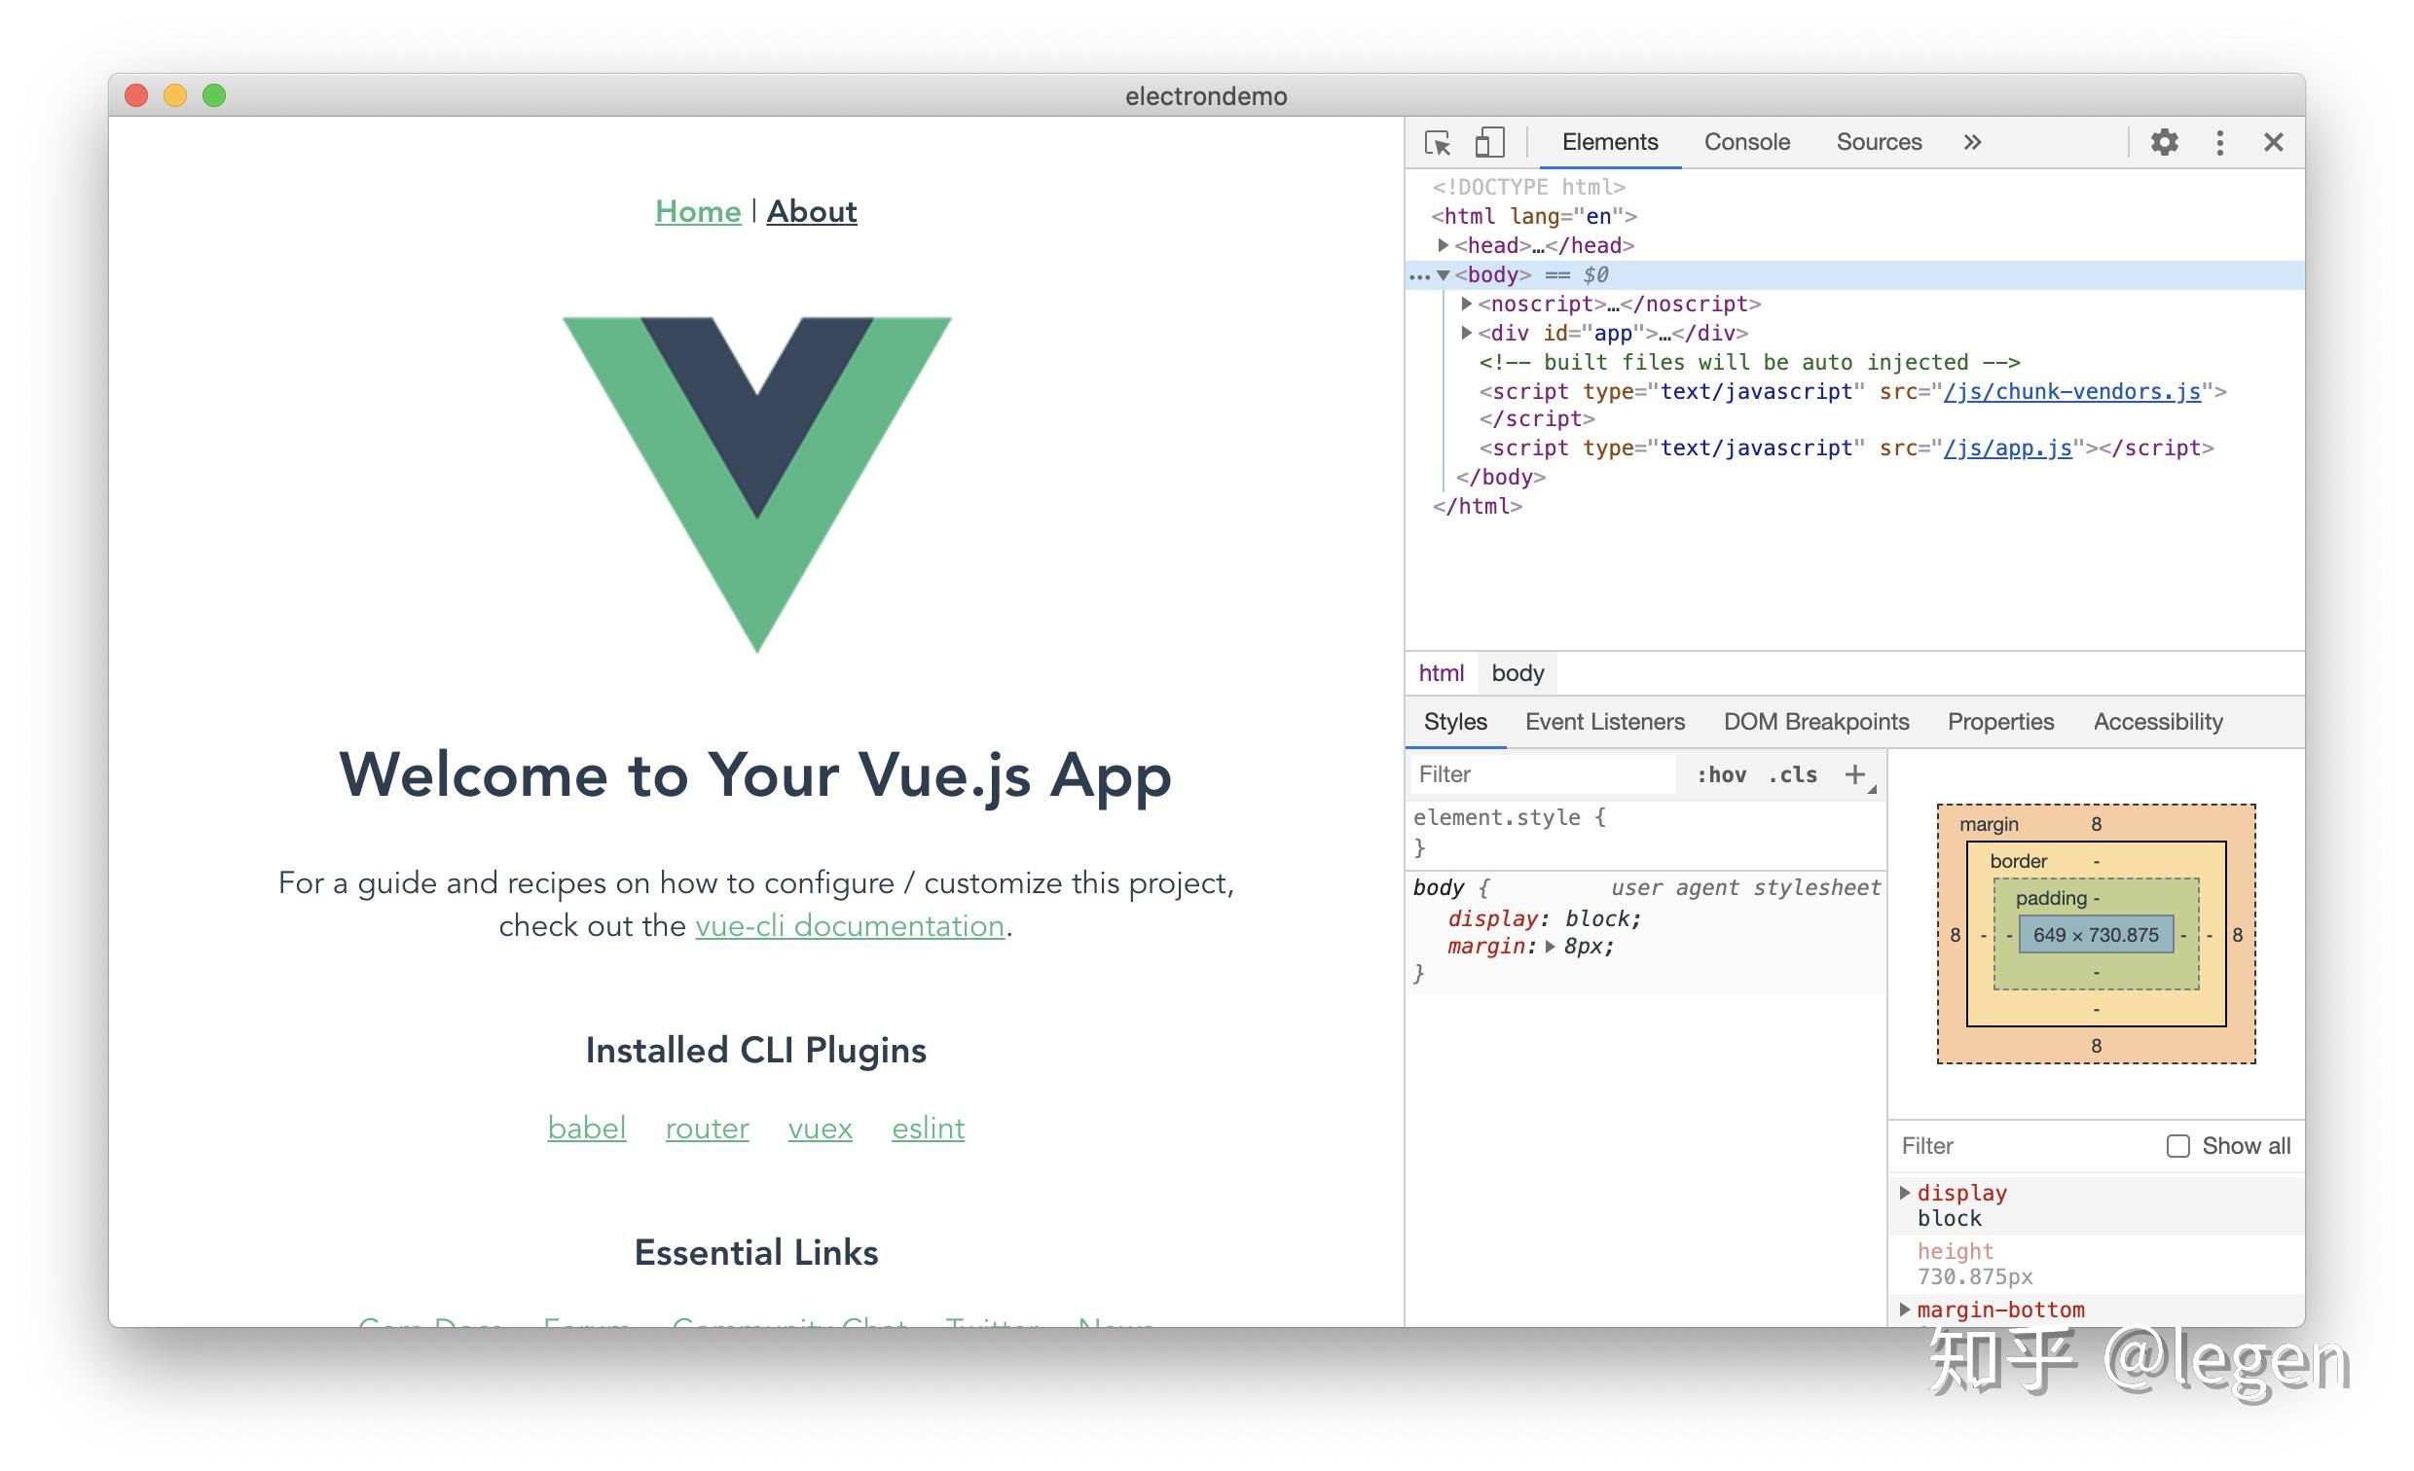The height and width of the screenshot is (1471, 2414).
Task: Activate the inspect element picker icon
Action: coord(1438,143)
